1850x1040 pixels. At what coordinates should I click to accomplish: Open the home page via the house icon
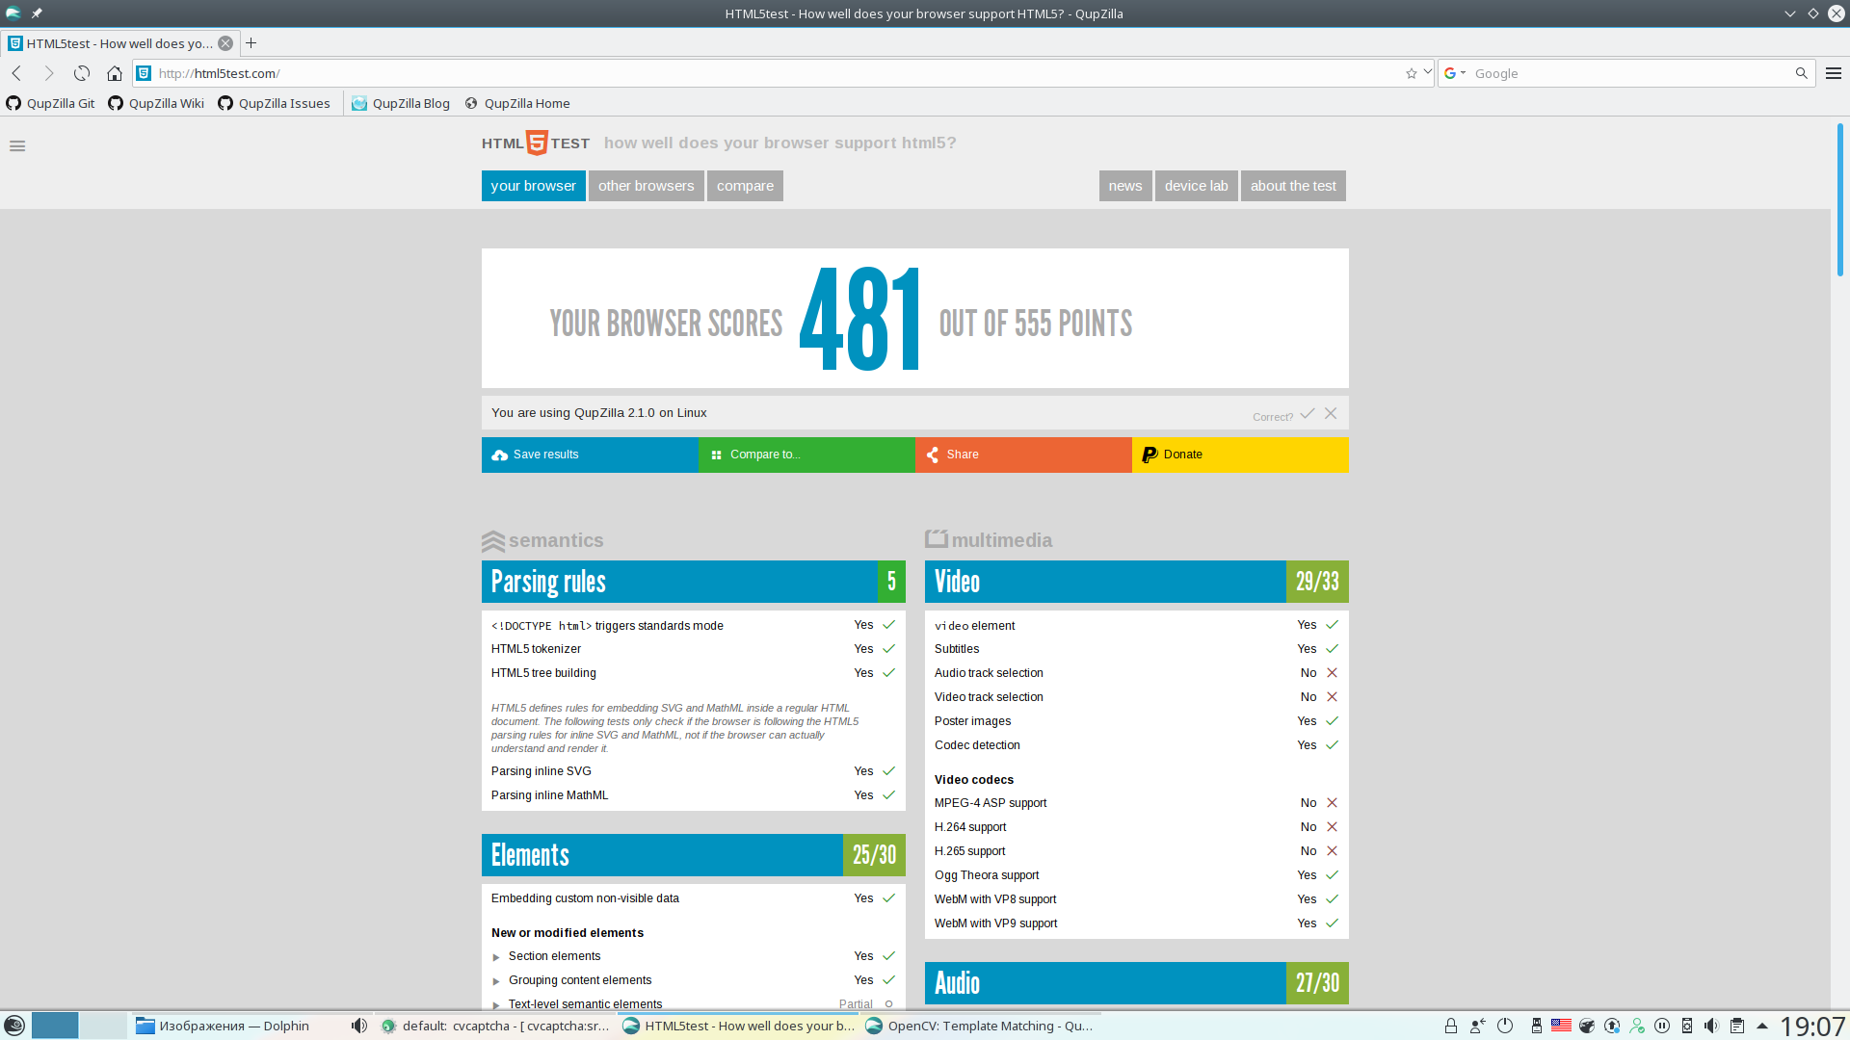[115, 73]
